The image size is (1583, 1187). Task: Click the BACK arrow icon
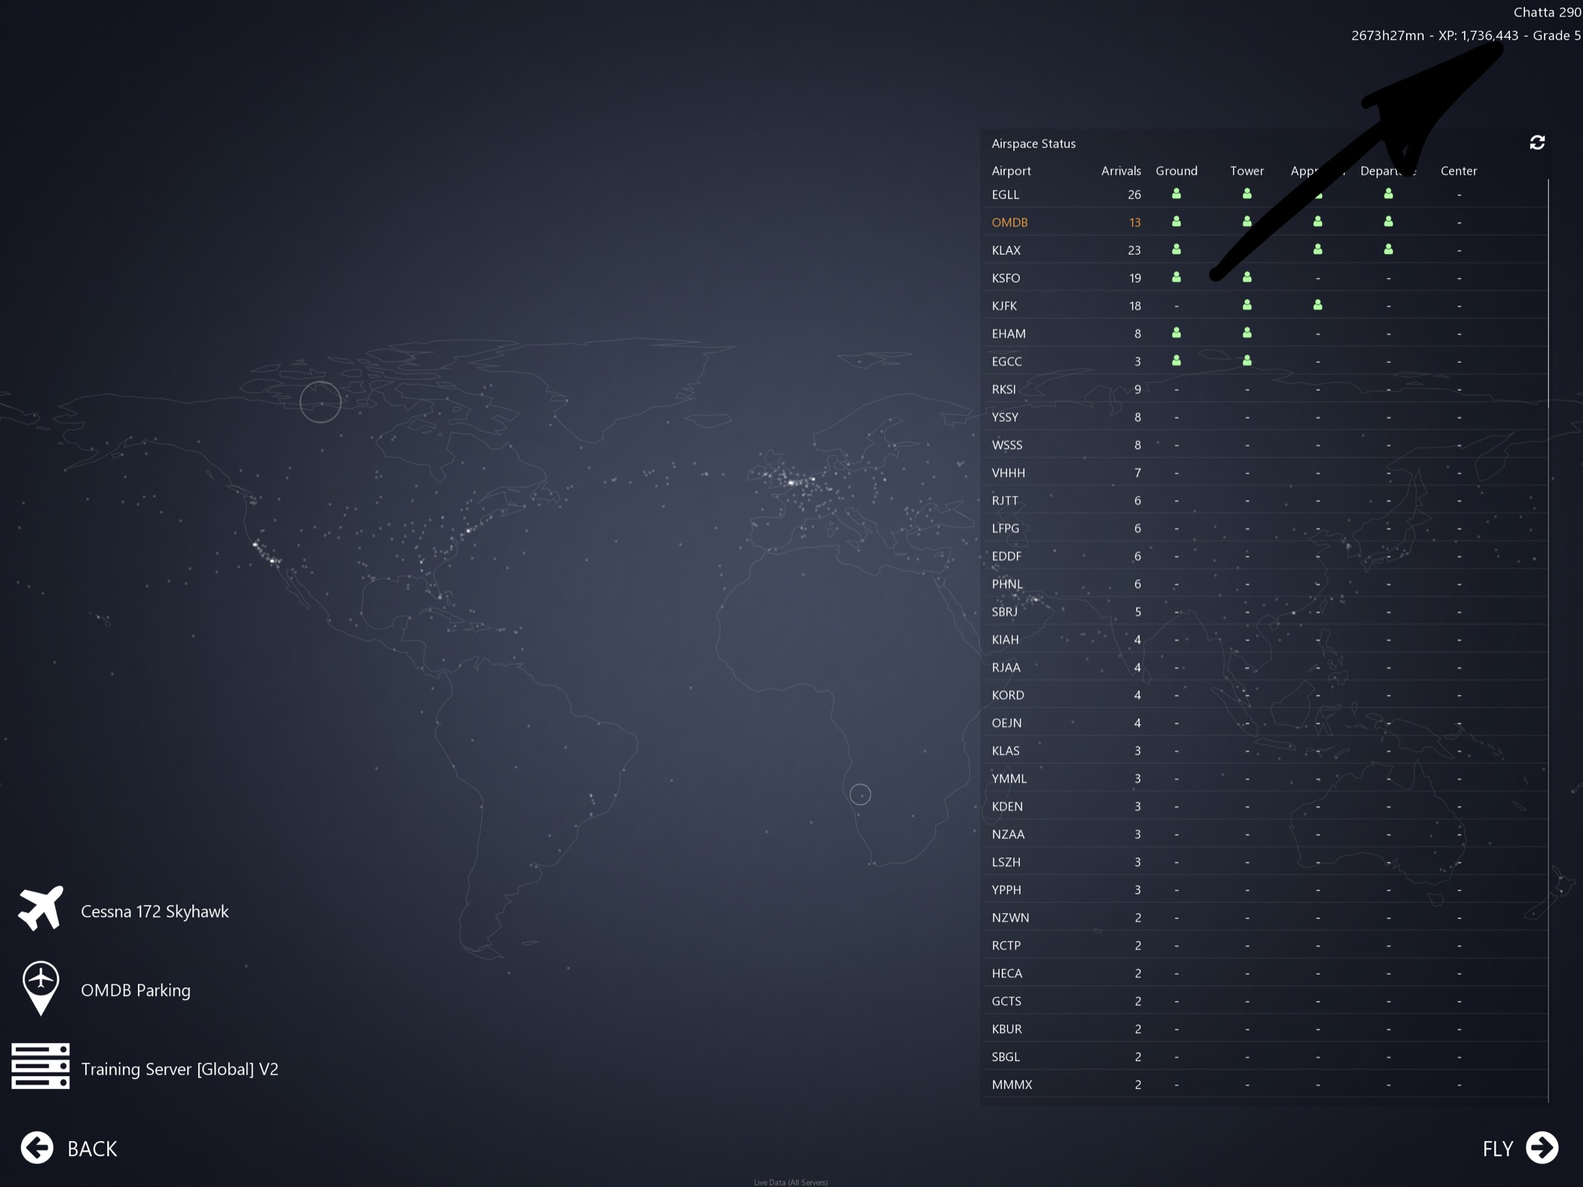(37, 1148)
